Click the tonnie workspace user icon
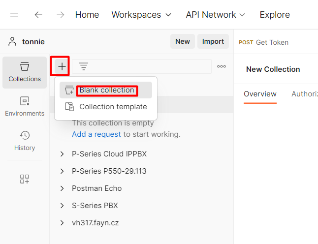318x244 pixels. coord(12,41)
